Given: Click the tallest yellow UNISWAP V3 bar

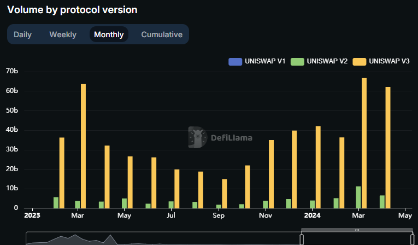Looking at the screenshot, I should (364, 143).
